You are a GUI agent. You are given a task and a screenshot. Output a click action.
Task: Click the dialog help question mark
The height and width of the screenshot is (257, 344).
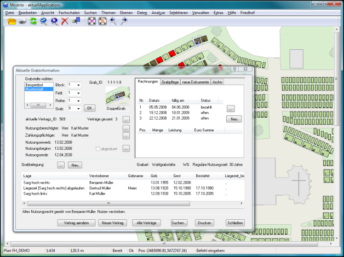[234, 69]
